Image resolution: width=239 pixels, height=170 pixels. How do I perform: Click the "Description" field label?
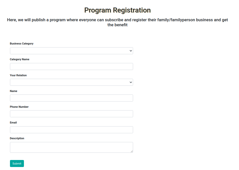click(17, 138)
